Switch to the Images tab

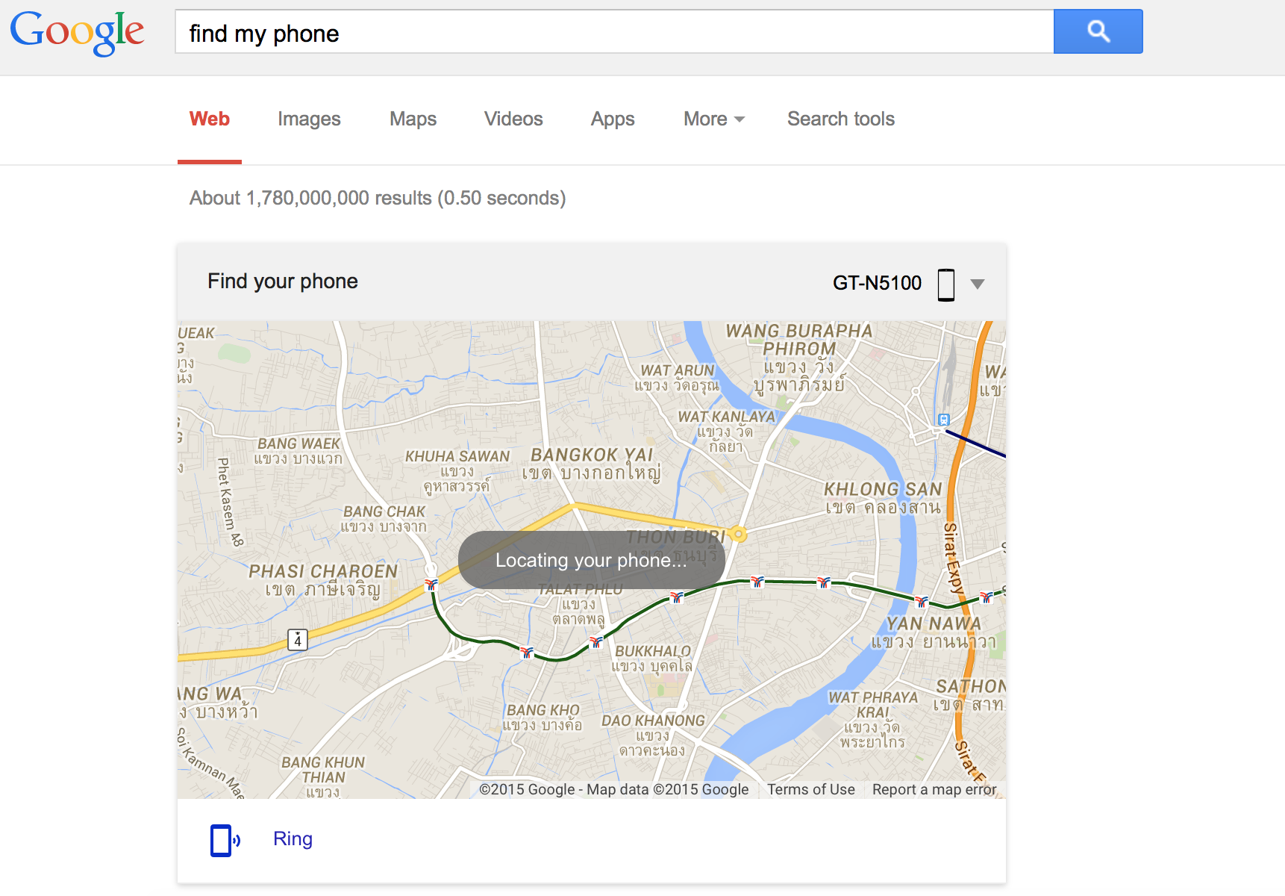[309, 119]
